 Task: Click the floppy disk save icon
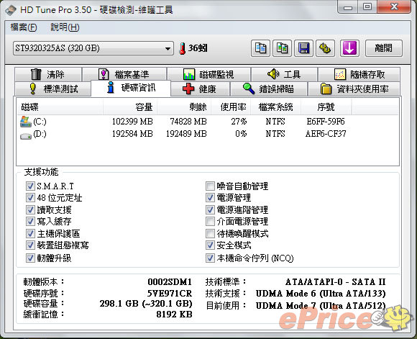(x=303, y=48)
